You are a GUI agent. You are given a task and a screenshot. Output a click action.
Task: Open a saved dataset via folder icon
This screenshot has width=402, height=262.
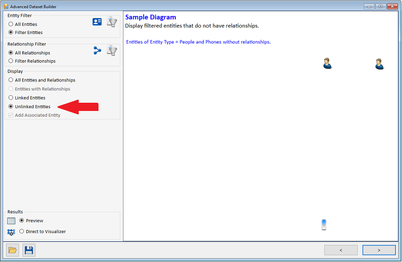click(x=12, y=250)
